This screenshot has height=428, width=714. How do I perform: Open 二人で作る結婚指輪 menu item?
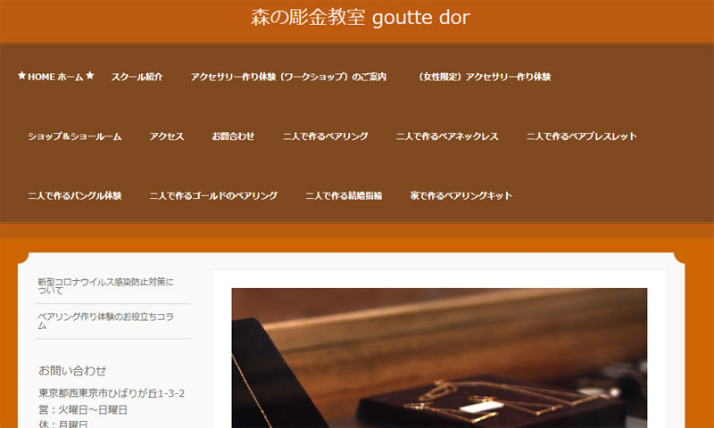(x=344, y=195)
